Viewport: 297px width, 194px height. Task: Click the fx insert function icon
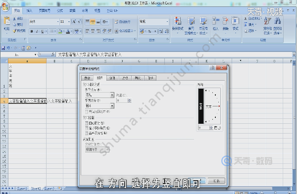point(53,54)
